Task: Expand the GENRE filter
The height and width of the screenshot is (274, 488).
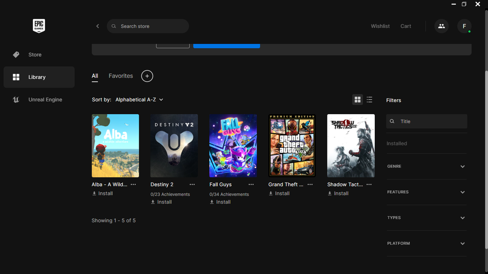Action: click(x=427, y=167)
